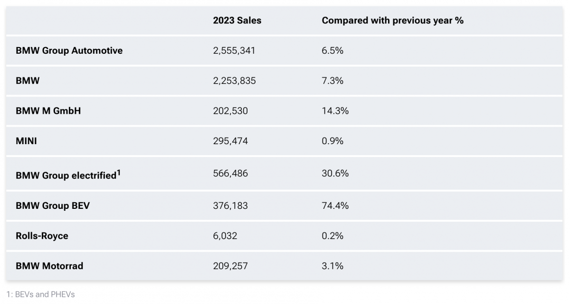Select the BMW Group Automotive row label
This screenshot has height=304, width=570.
click(69, 50)
